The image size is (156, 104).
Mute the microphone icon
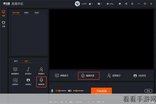(52, 91)
